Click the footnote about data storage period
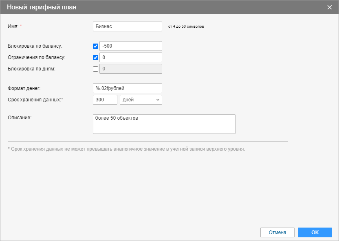Image resolution: width=339 pixels, height=241 pixels. point(126,149)
